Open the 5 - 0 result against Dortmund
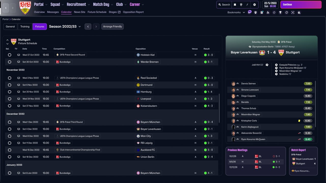Image resolution: width=326 pixels, height=183 pixels. tap(209, 85)
